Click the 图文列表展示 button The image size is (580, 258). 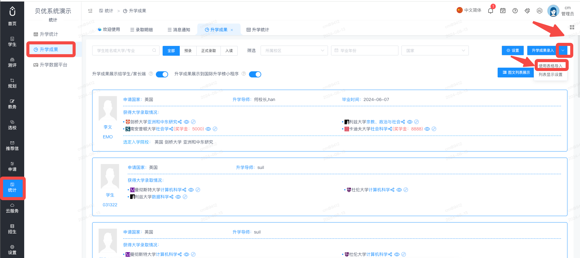(516, 73)
